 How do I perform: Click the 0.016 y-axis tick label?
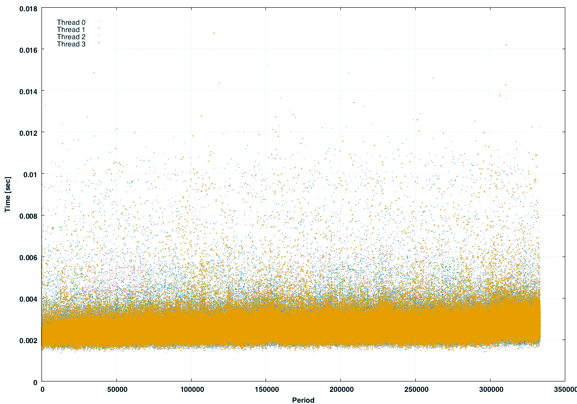(x=28, y=49)
